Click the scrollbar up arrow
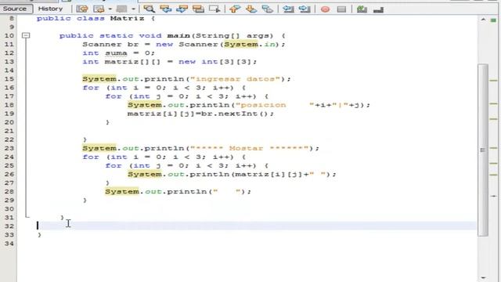Screen dimensions: 501x282 [x=483, y=20]
